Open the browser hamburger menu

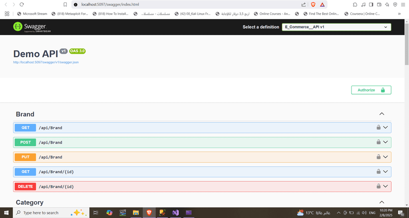pos(403,4)
